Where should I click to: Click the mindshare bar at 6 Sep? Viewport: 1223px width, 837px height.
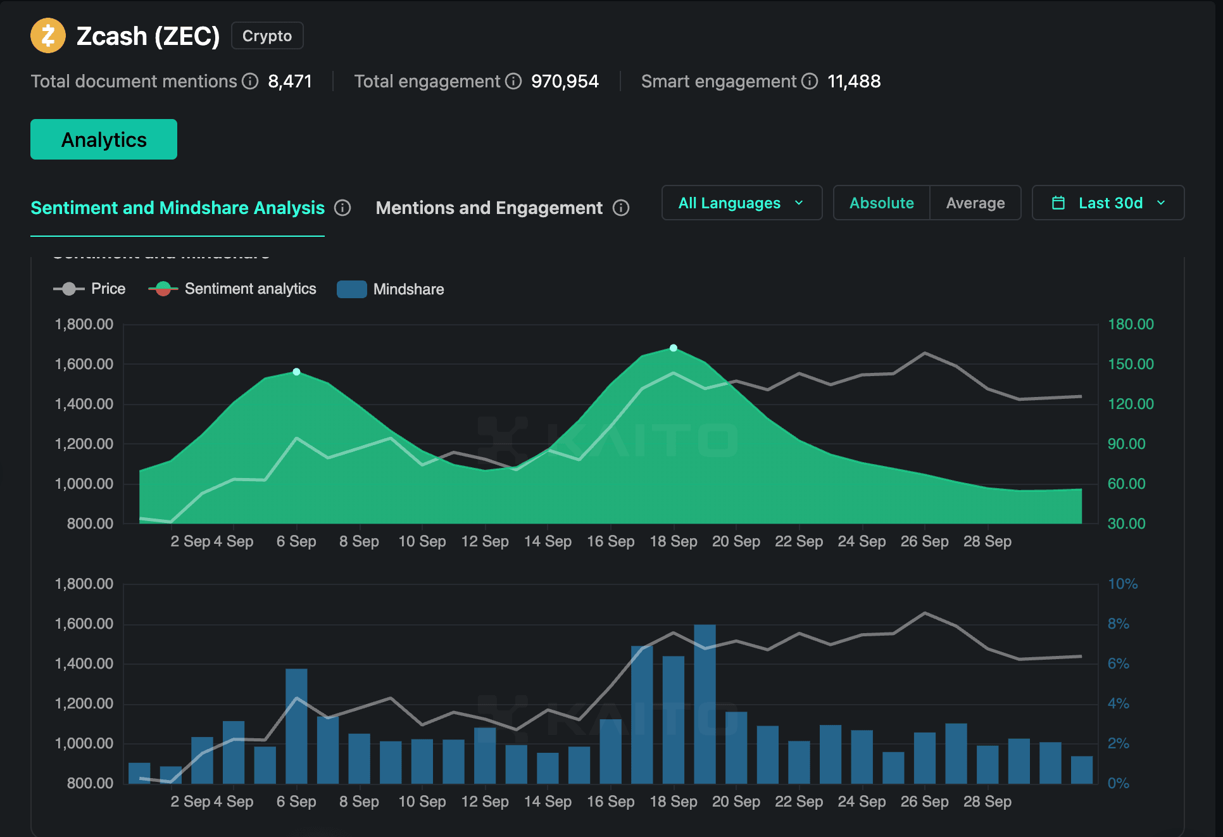(296, 726)
